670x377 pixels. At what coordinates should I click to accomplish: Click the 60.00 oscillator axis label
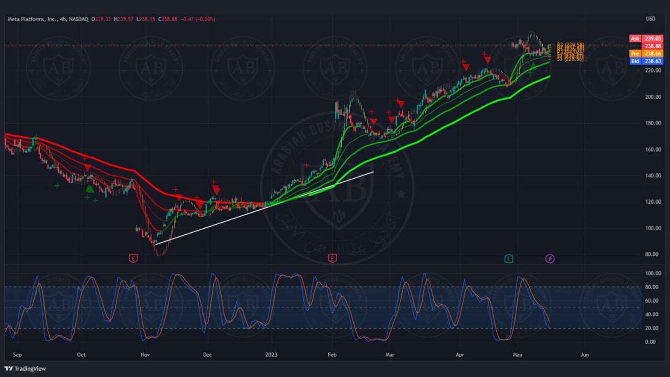click(x=651, y=301)
